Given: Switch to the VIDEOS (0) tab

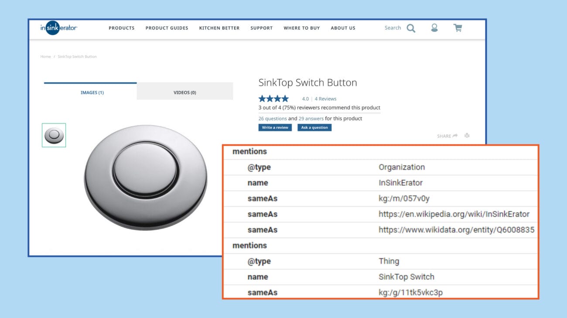Looking at the screenshot, I should [184, 92].
